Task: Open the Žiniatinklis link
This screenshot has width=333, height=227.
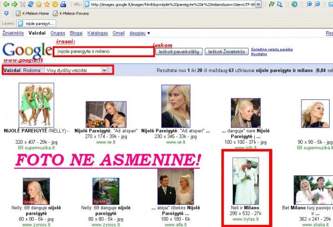Action: pyautogui.click(x=13, y=33)
